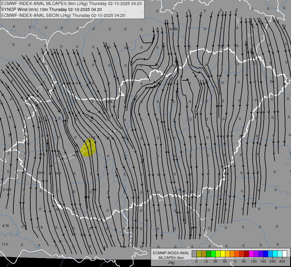Click the 11.0 value on the map
Image resolution: width=291 pixels, height=267 pixels.
click(5, 244)
